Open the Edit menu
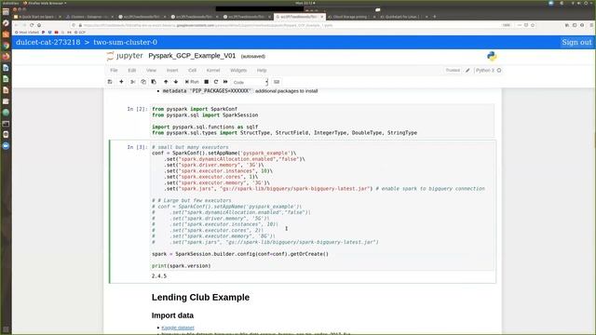The width and height of the screenshot is (596, 335). point(131,71)
